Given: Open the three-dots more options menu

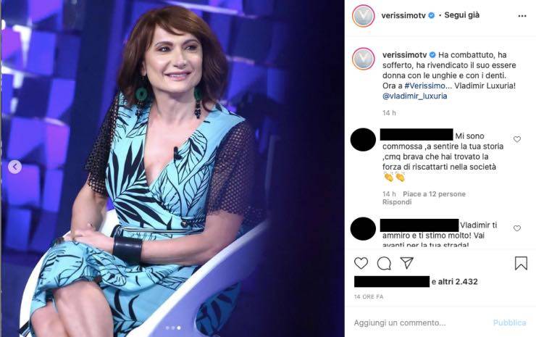Looking at the screenshot, I should [522, 15].
